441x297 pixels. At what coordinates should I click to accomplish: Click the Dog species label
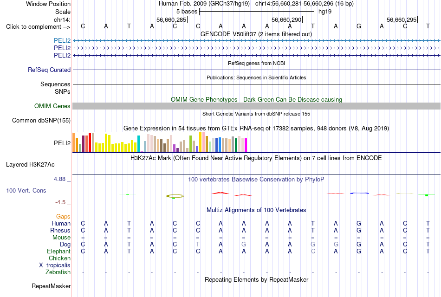click(x=65, y=245)
